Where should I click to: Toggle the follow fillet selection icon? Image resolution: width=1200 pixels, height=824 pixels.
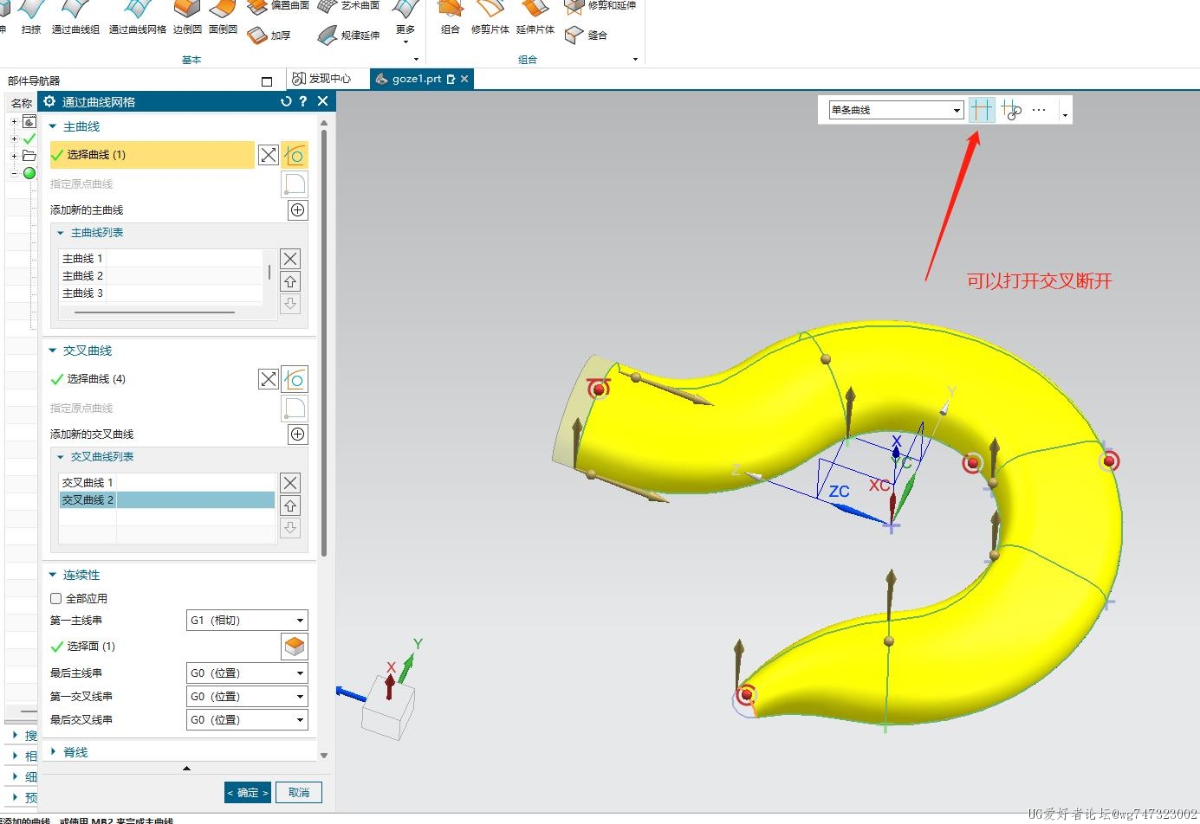point(1011,110)
